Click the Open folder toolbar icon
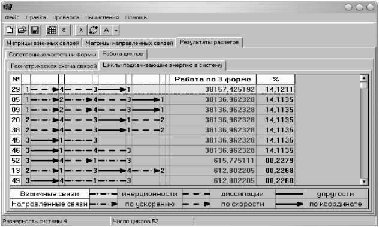 point(22,30)
